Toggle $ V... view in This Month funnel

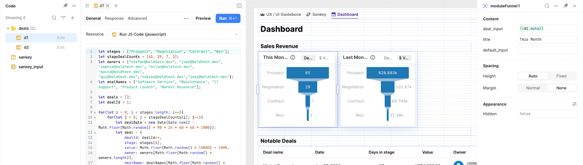coord(324,58)
